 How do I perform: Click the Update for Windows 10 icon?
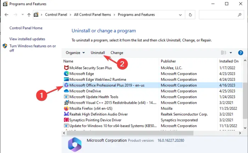66,126
